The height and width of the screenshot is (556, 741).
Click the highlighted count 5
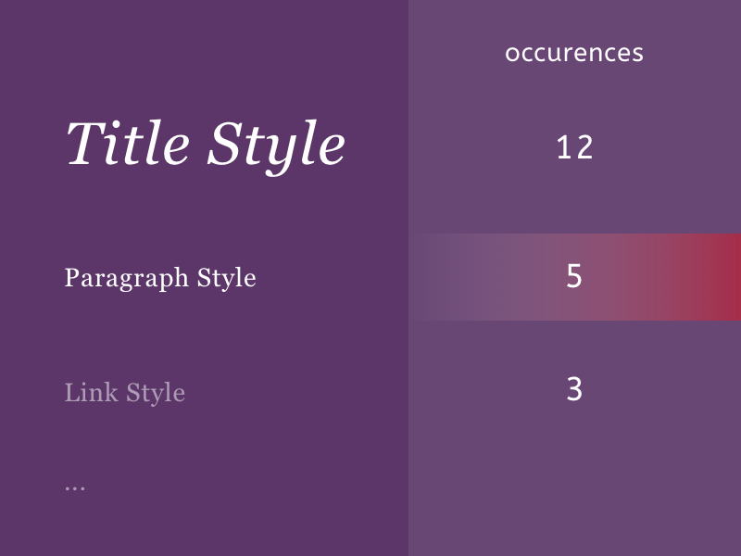[x=574, y=276]
